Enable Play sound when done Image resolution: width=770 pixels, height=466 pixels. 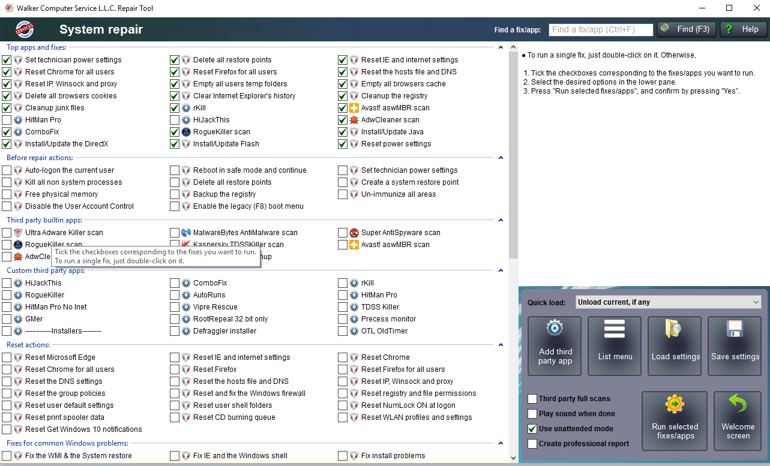[532, 414]
